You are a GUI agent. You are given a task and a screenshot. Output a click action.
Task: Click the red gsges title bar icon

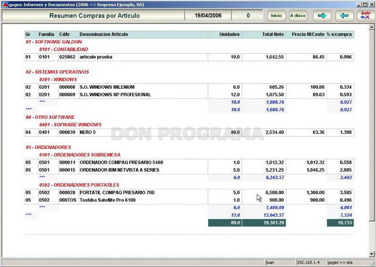5,4
